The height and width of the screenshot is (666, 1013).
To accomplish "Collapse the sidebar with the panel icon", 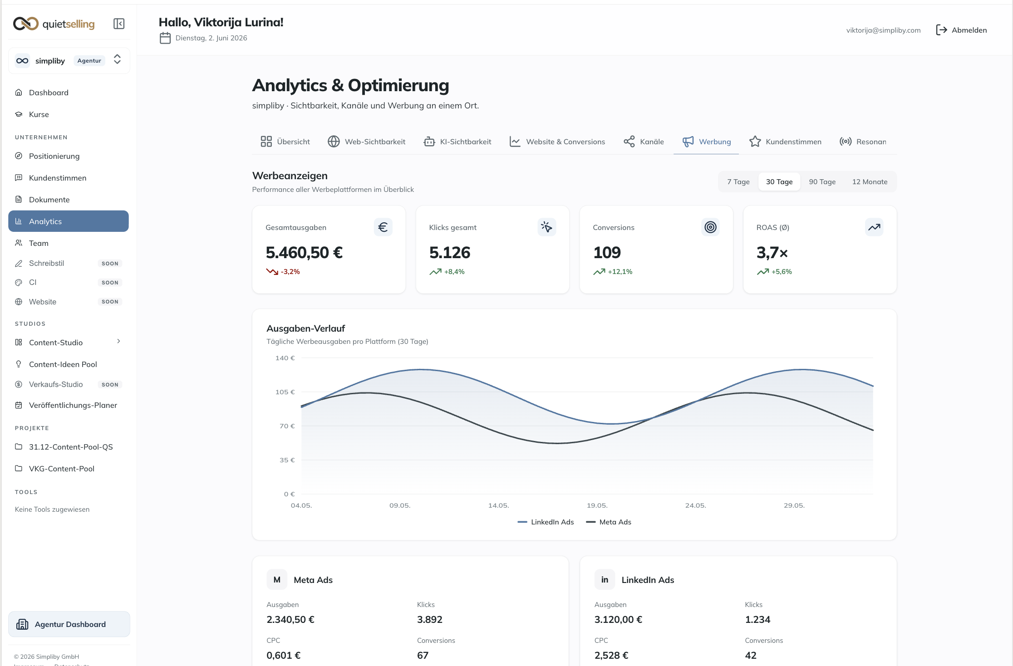I will click(119, 24).
